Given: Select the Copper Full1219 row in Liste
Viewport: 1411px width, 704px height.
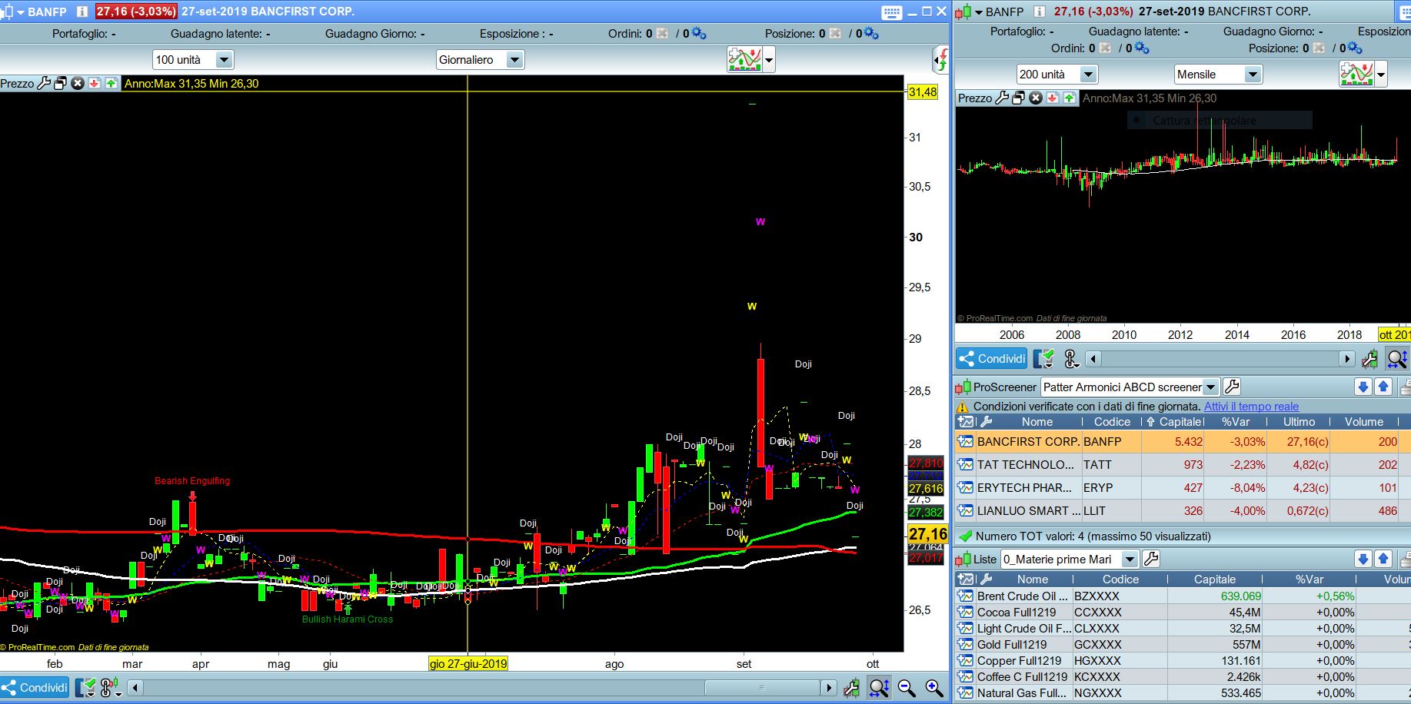Looking at the screenshot, I should pos(1183,661).
